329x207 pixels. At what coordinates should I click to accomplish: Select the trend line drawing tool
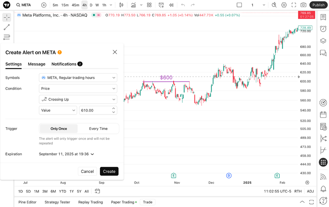pyautogui.click(x=7, y=27)
